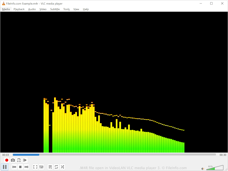Toggle the loop repeat mode
Screen dimensions: 228x171
(56, 167)
